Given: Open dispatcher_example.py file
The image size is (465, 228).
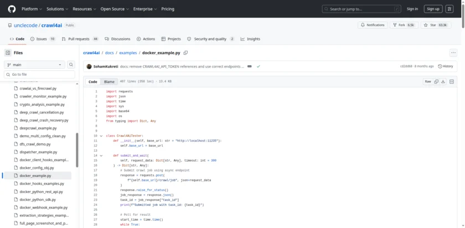Looking at the screenshot, I should click(38, 152).
